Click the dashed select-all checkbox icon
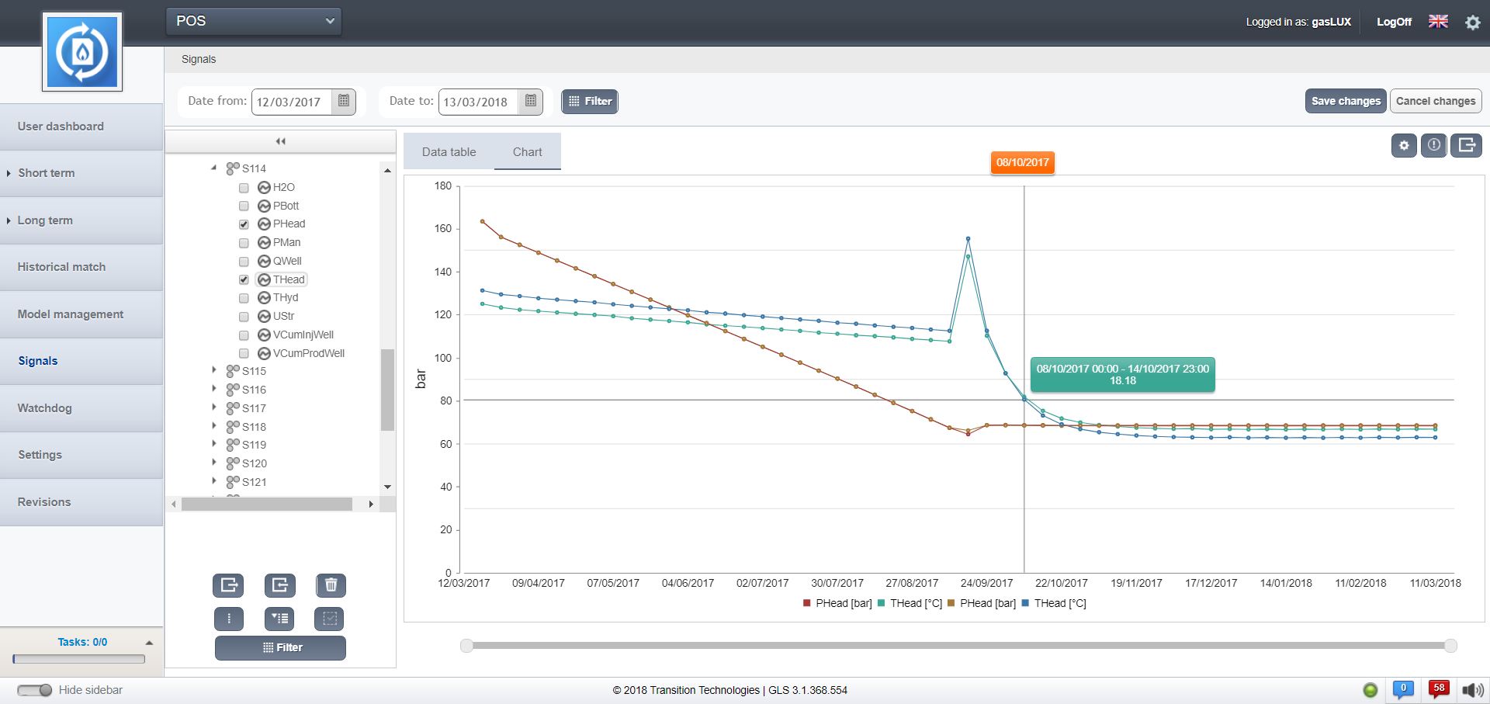This screenshot has height=704, width=1490. click(329, 619)
